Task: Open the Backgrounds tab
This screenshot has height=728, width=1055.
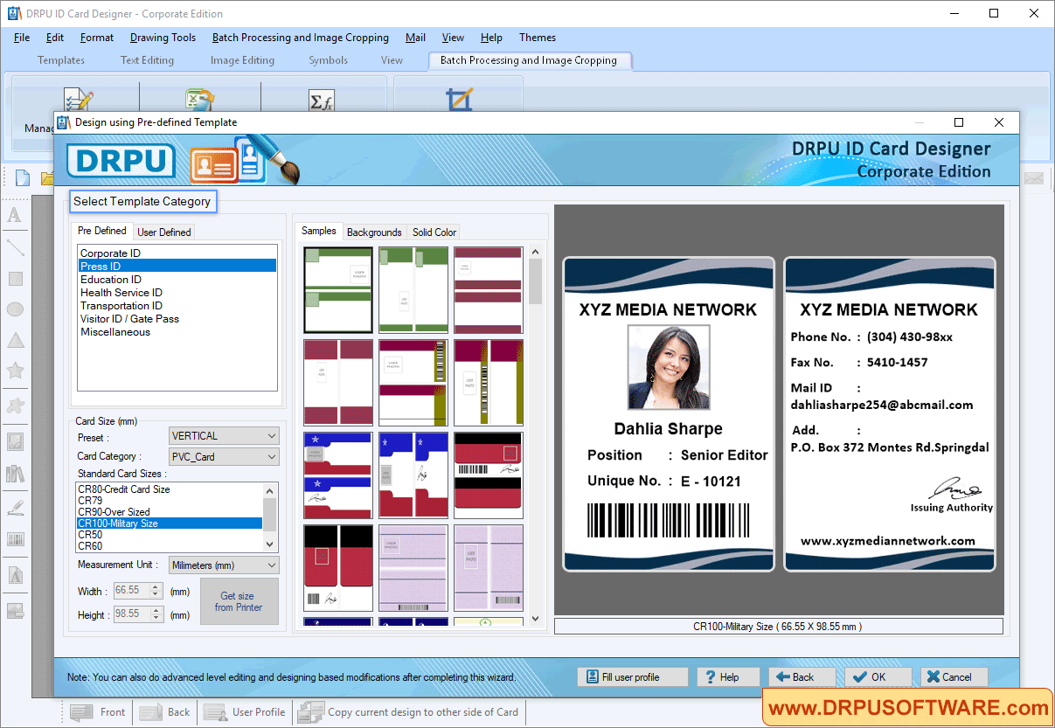Action: click(374, 232)
